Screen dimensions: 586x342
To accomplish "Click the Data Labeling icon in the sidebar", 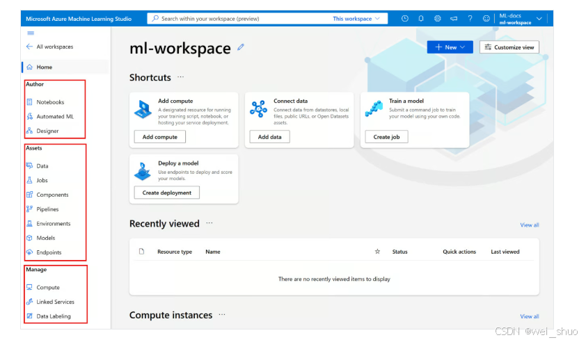I will pyautogui.click(x=29, y=316).
